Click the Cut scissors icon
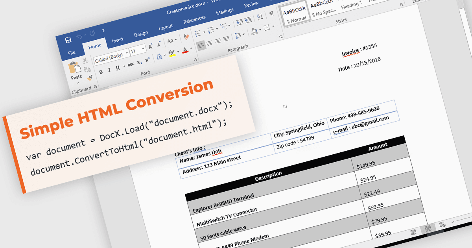This screenshot has width=472, height=248. tap(85, 60)
